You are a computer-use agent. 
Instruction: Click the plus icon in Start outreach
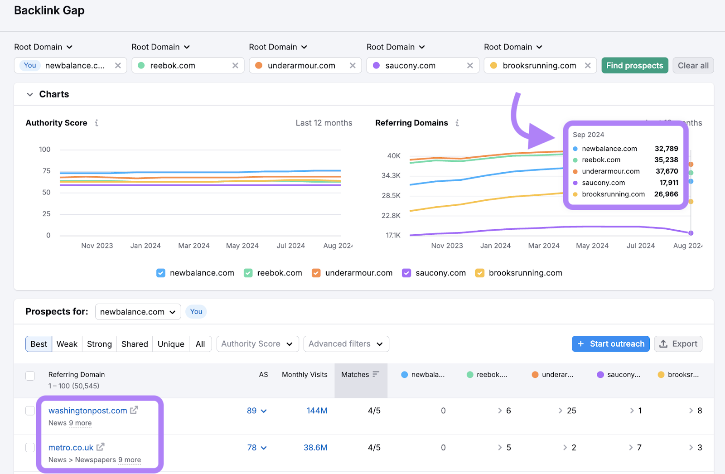pyautogui.click(x=581, y=344)
